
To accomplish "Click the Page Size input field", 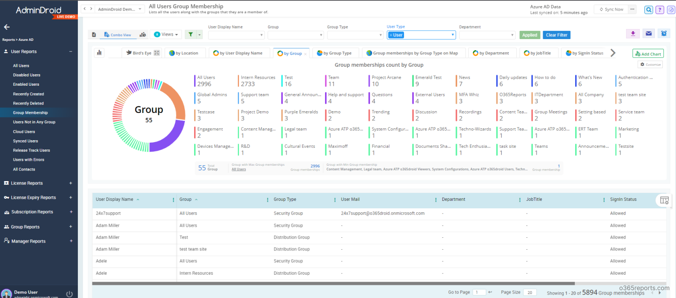I will (530, 292).
